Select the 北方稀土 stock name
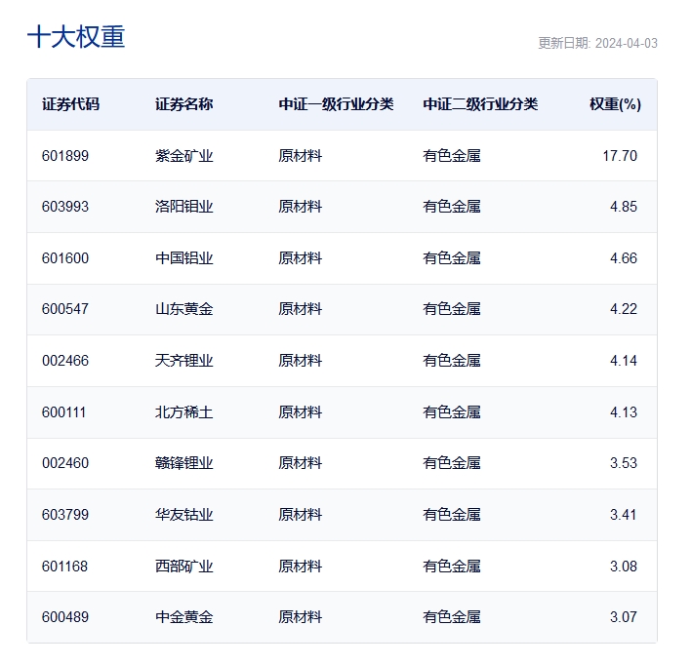The image size is (691, 665). 183,412
